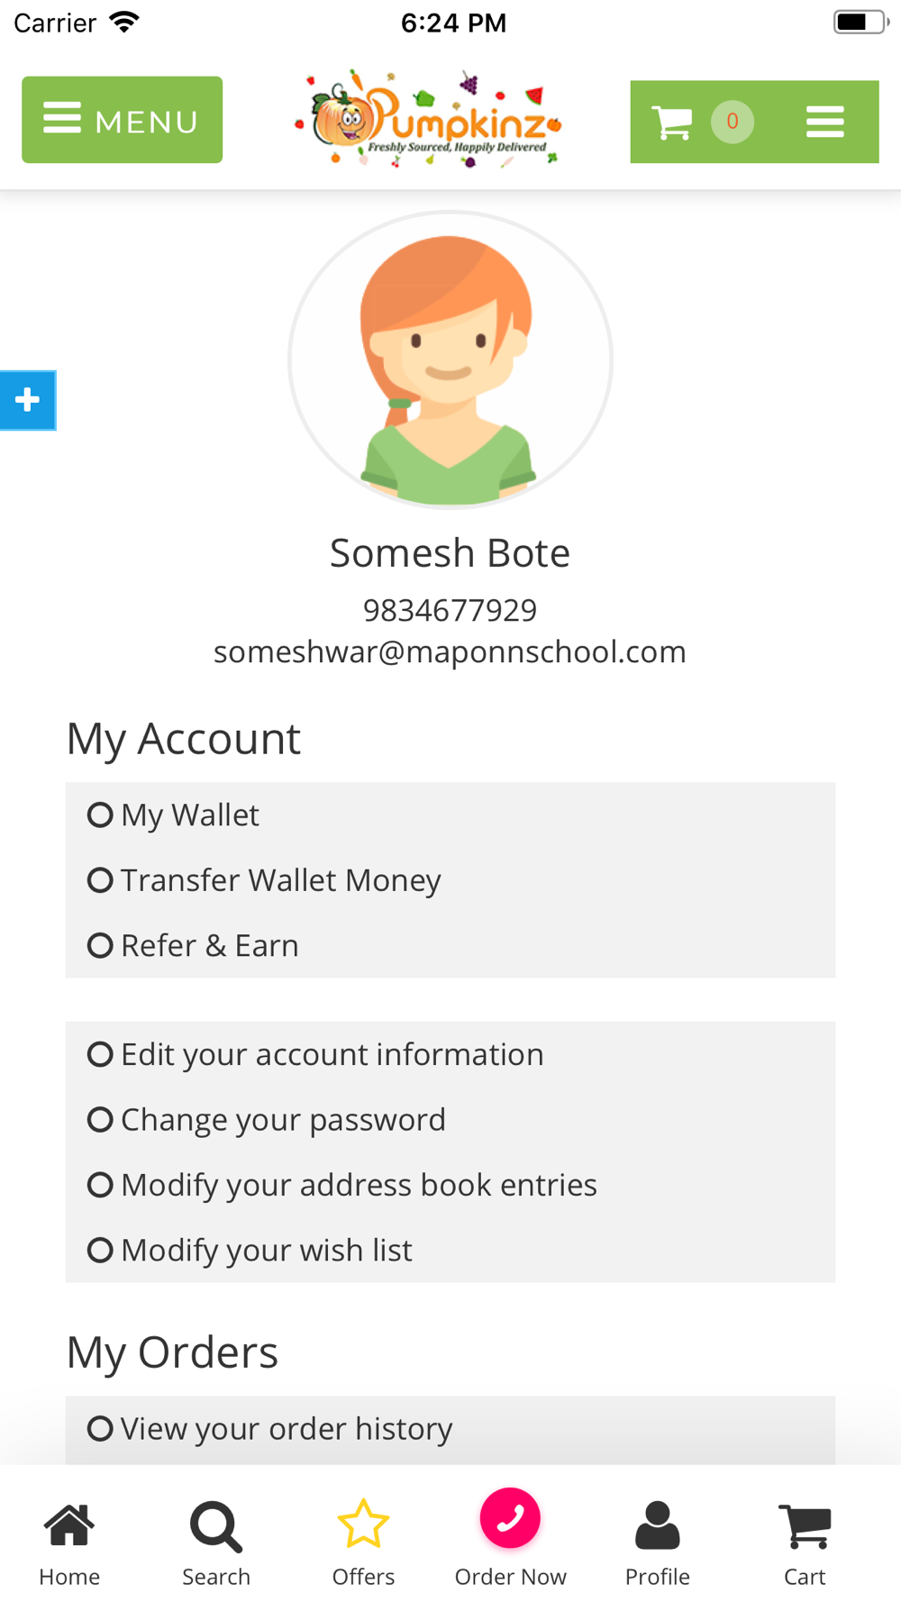The width and height of the screenshot is (901, 1602).
Task: Open Offers star icon
Action: (x=363, y=1524)
